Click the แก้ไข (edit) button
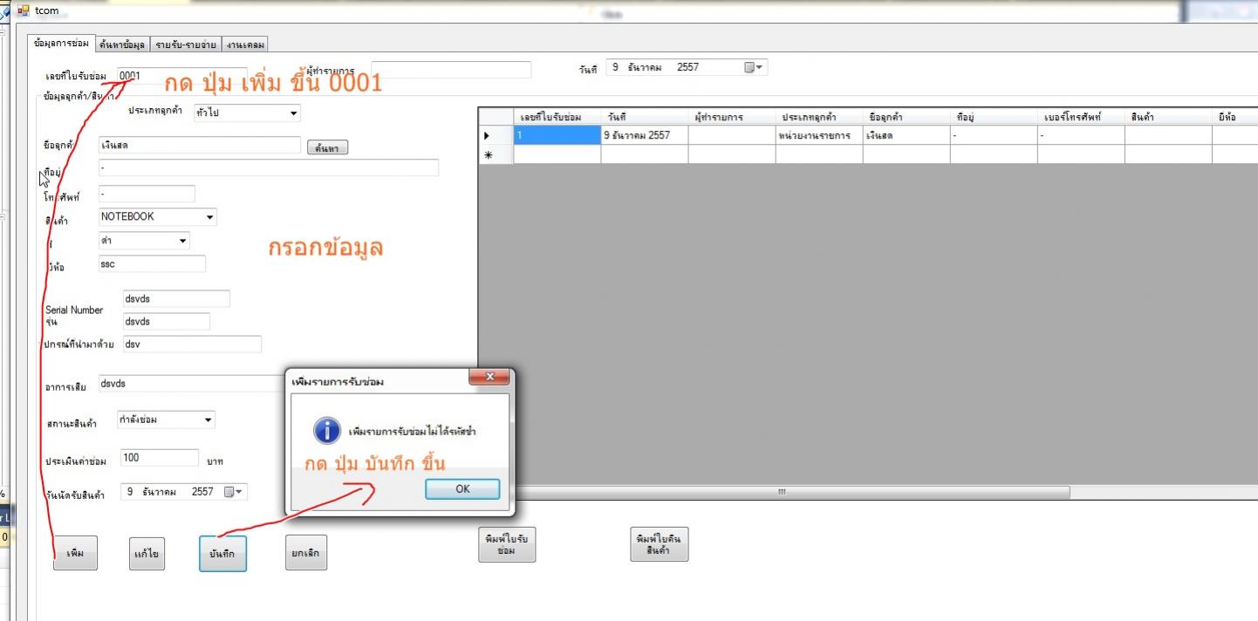This screenshot has width=1258, height=621. [146, 553]
